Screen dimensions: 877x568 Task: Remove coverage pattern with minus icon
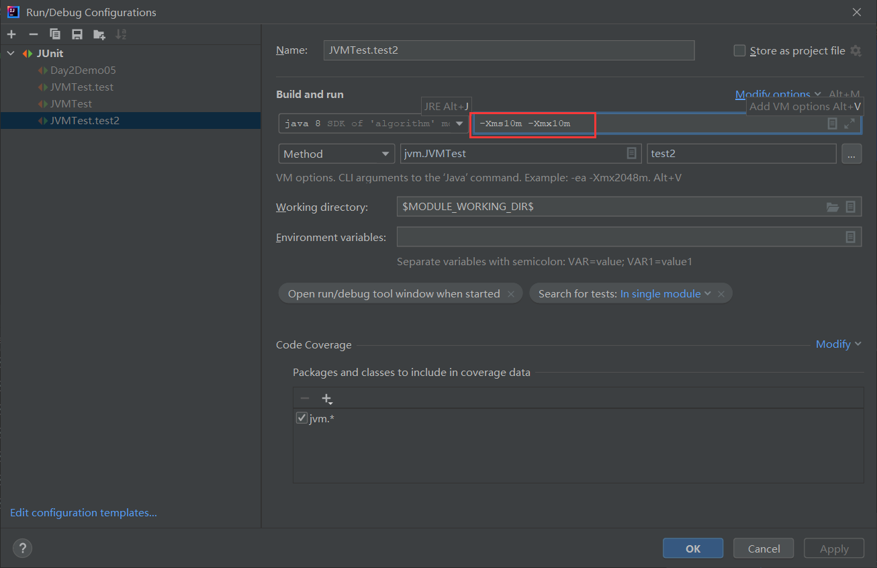[305, 399]
